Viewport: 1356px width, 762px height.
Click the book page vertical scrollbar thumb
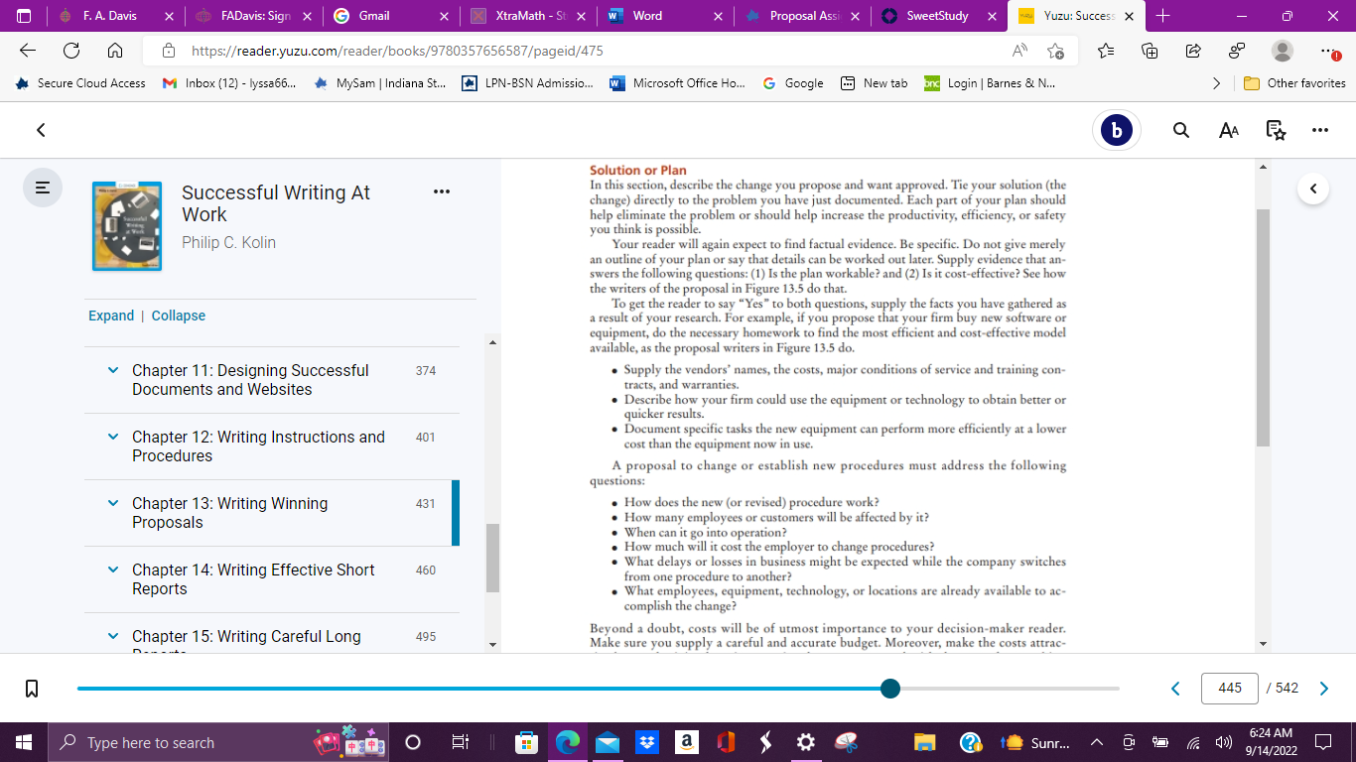tap(1263, 327)
